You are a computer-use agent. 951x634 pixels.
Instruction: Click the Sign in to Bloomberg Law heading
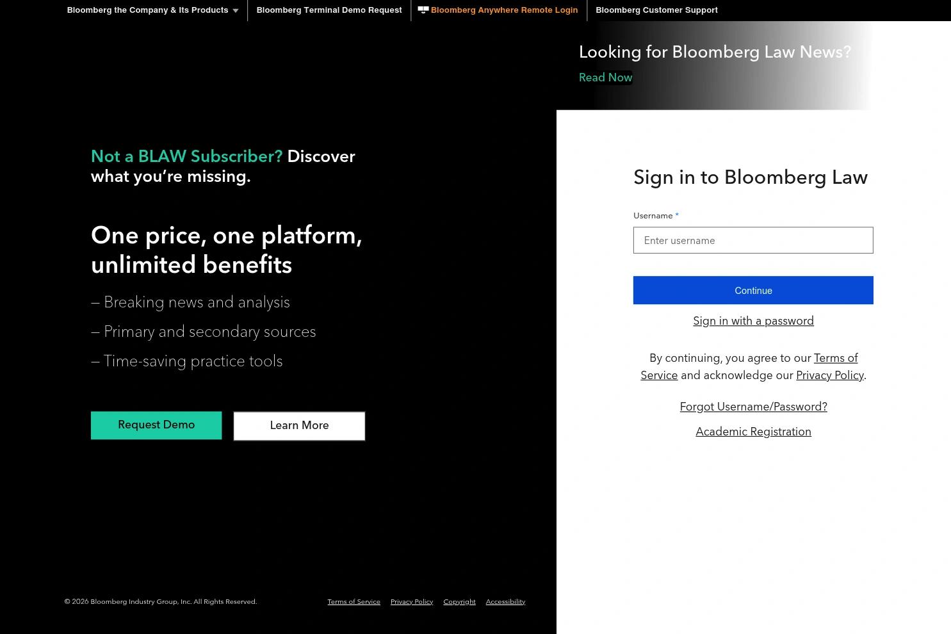click(x=751, y=177)
